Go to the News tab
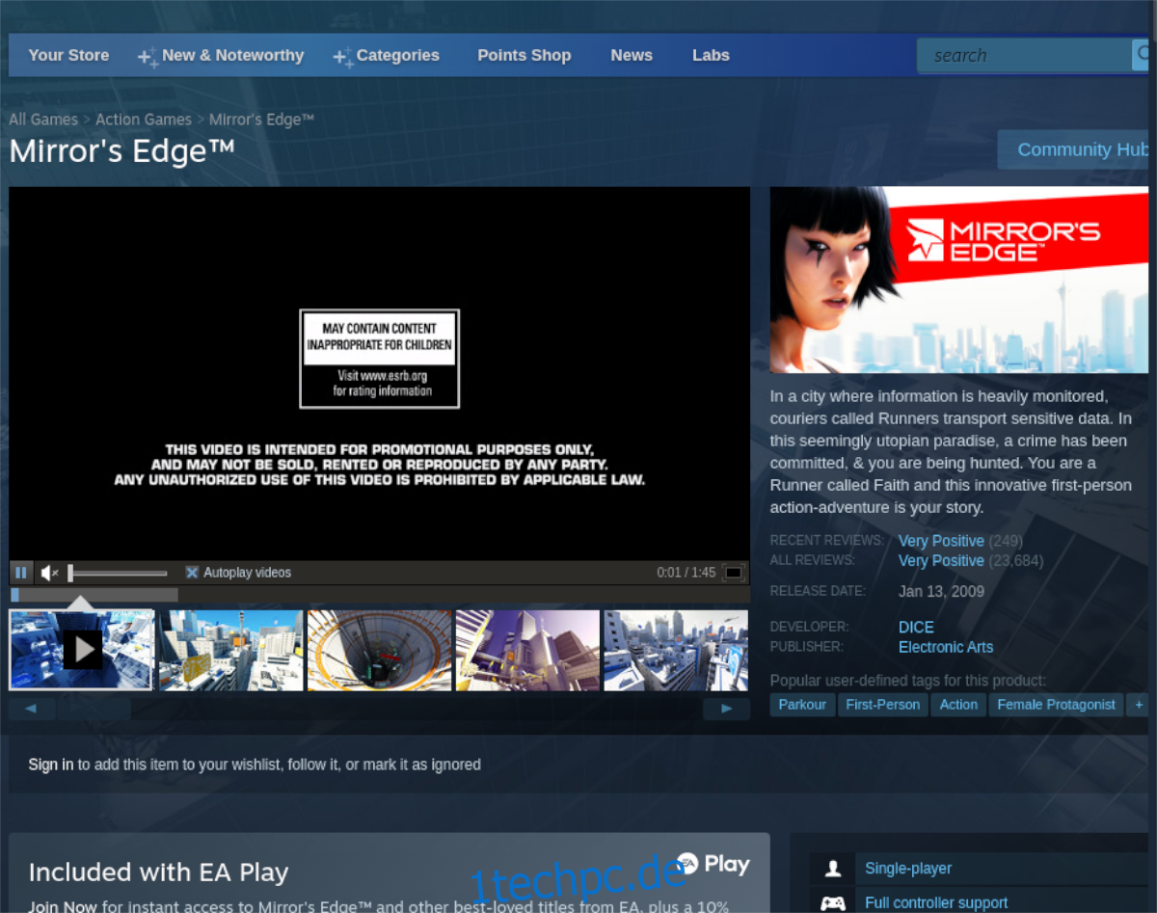Screen dimensions: 1157x913 pos(632,56)
